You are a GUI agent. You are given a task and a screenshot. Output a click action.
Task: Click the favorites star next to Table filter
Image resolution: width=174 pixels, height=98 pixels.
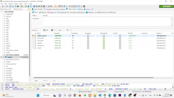point(29,9)
